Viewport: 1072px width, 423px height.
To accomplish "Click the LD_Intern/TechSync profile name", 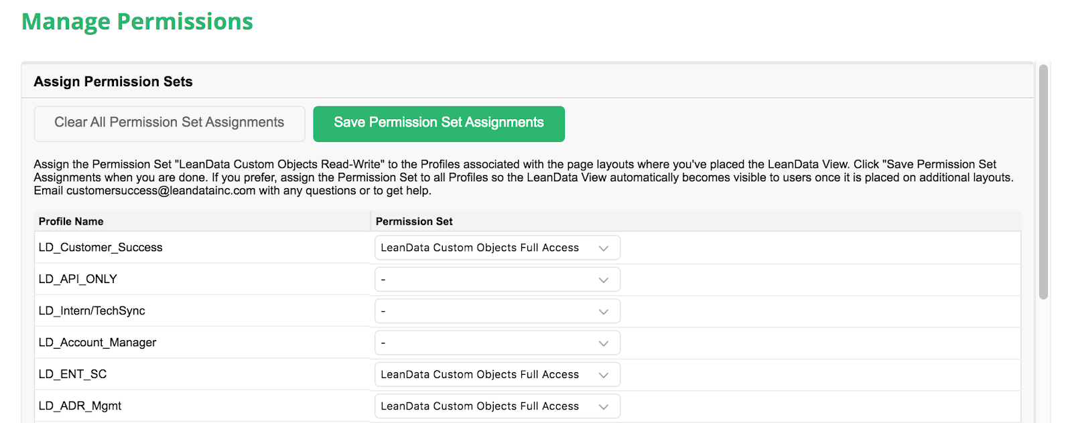I will [x=92, y=311].
